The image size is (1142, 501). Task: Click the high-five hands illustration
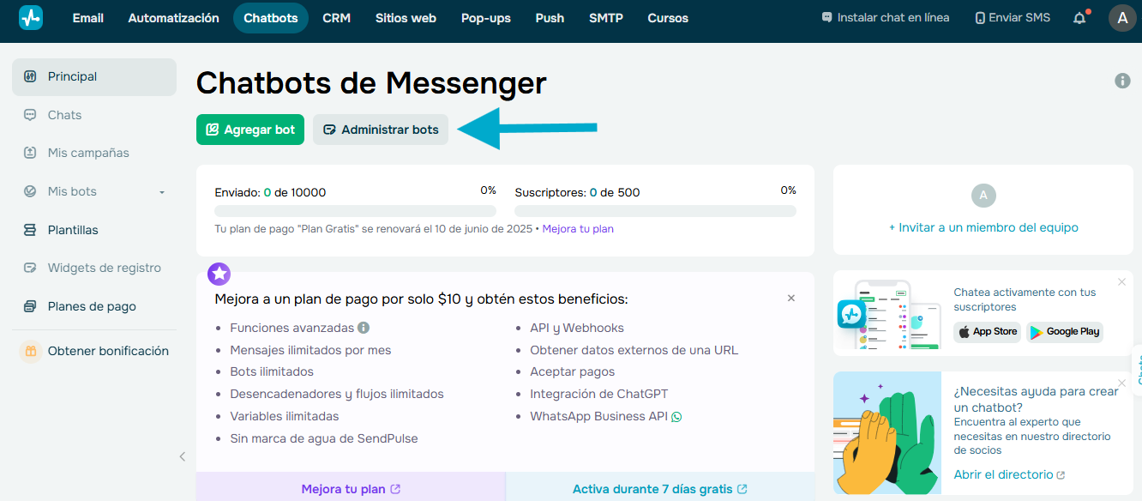(887, 433)
